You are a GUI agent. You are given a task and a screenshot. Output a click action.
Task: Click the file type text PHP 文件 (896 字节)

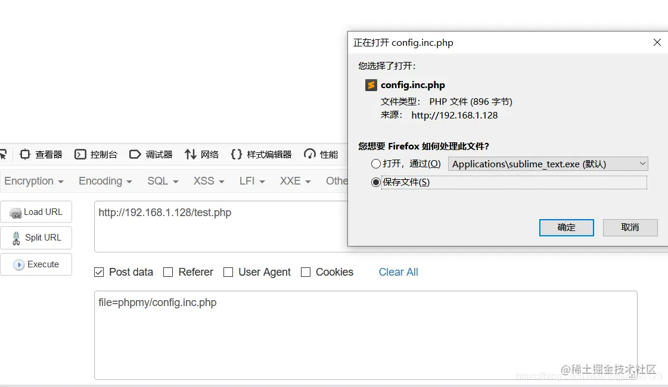click(x=470, y=102)
